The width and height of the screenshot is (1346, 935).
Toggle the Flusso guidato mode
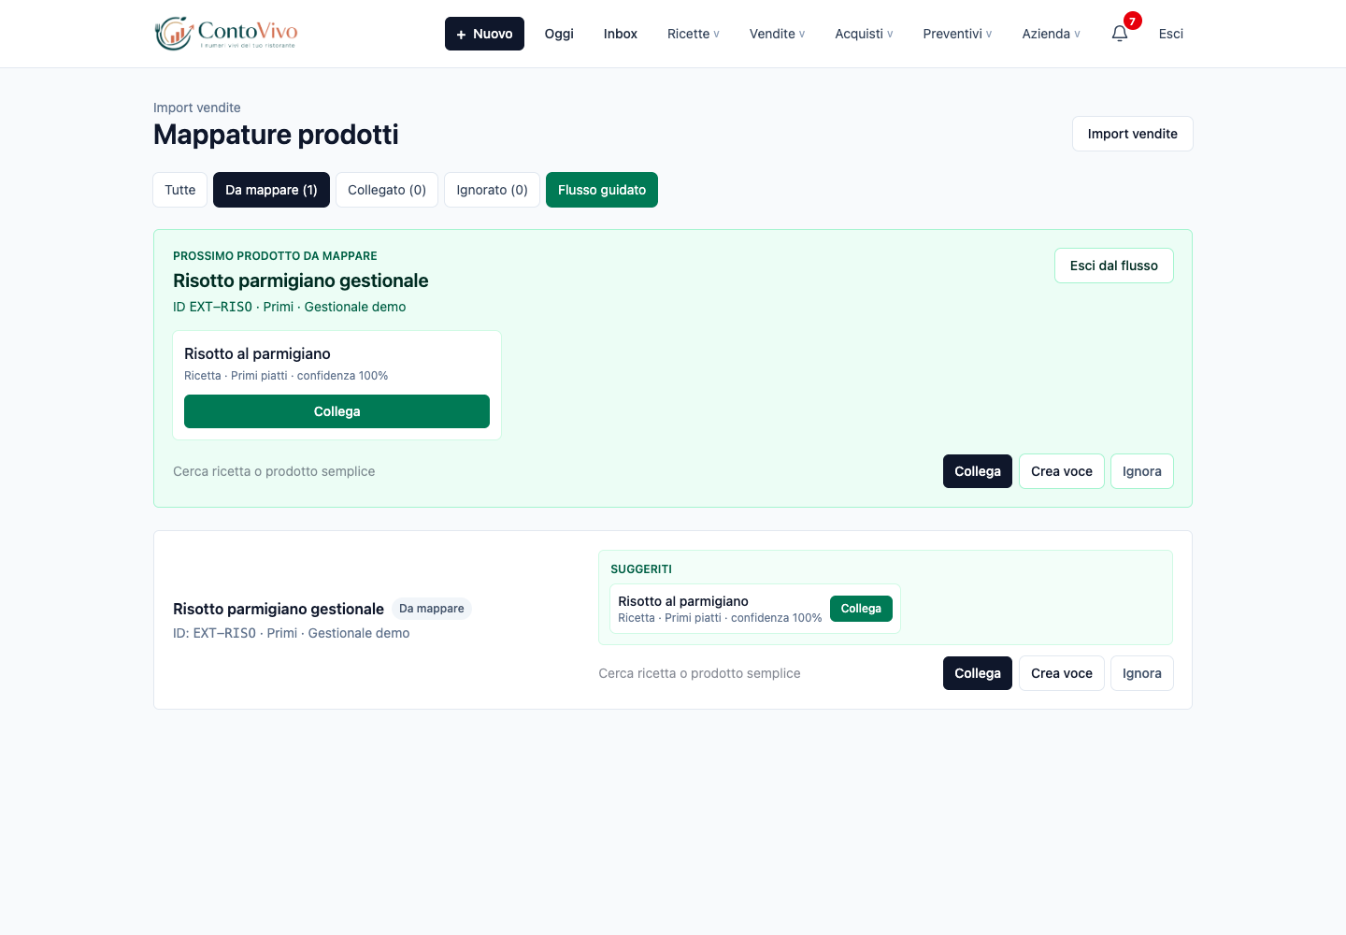click(602, 190)
